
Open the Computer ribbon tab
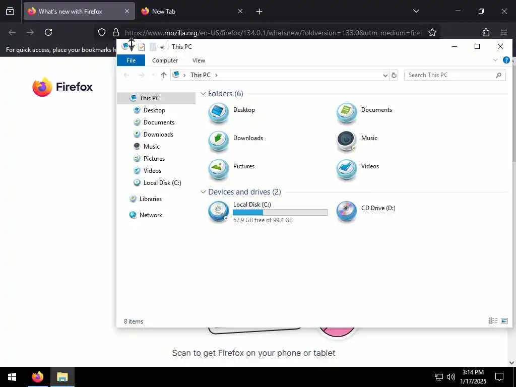coord(165,60)
